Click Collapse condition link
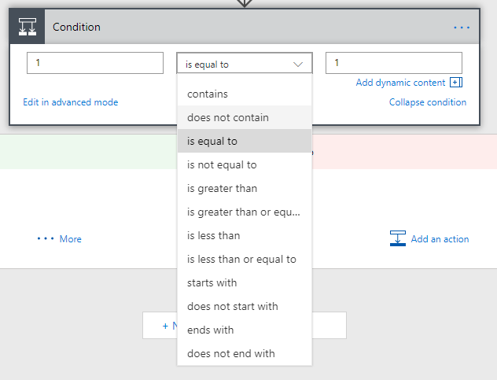497x380 pixels. click(x=428, y=102)
